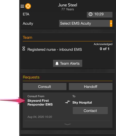Screen dimensions: 116x136
Task: Select the Requests section header
Action: [x=31, y=77]
